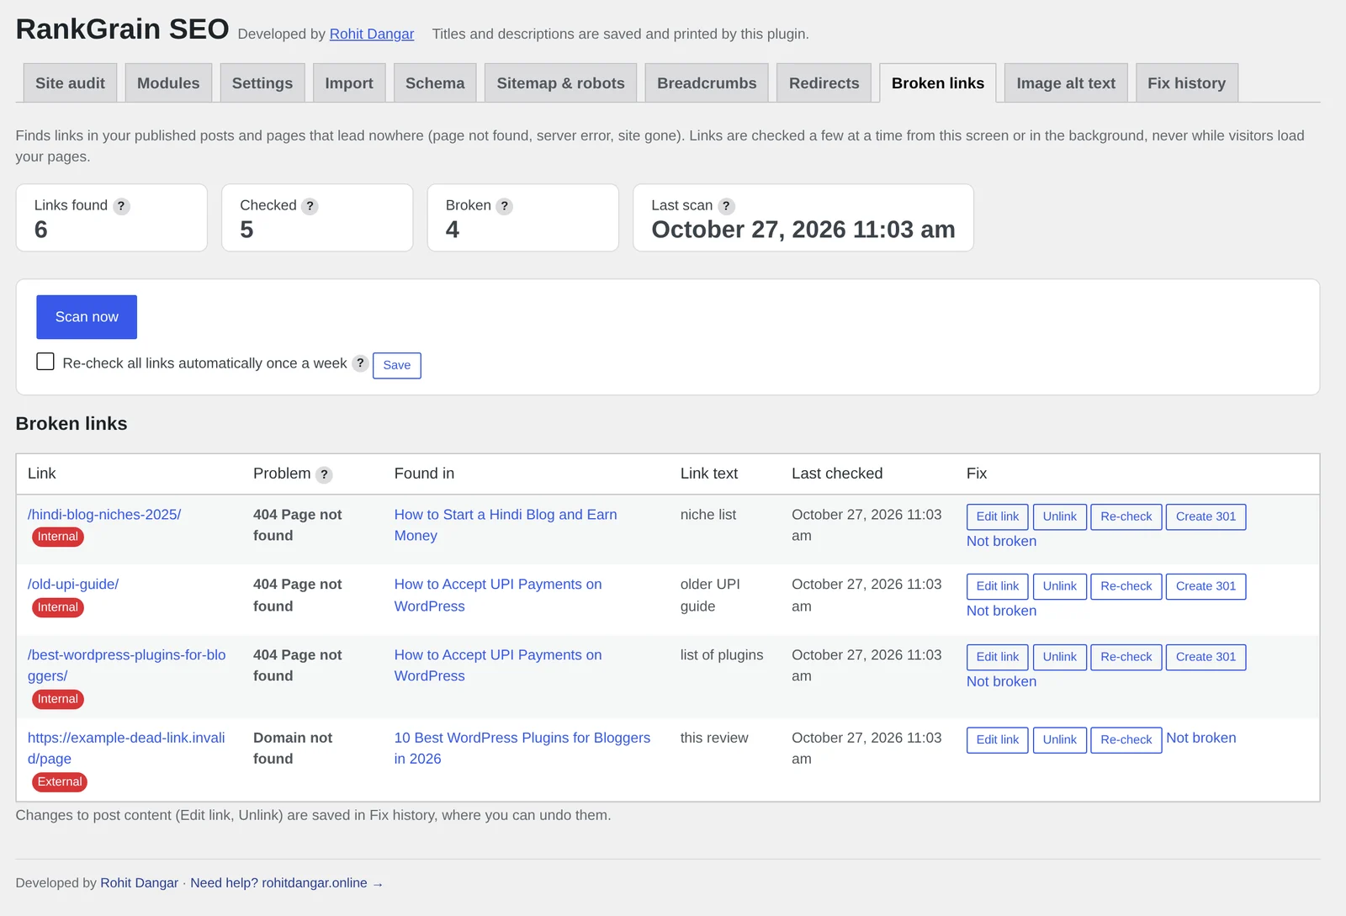Open help icon beside Problem column header
Image resolution: width=1346 pixels, height=916 pixels.
pos(324,474)
